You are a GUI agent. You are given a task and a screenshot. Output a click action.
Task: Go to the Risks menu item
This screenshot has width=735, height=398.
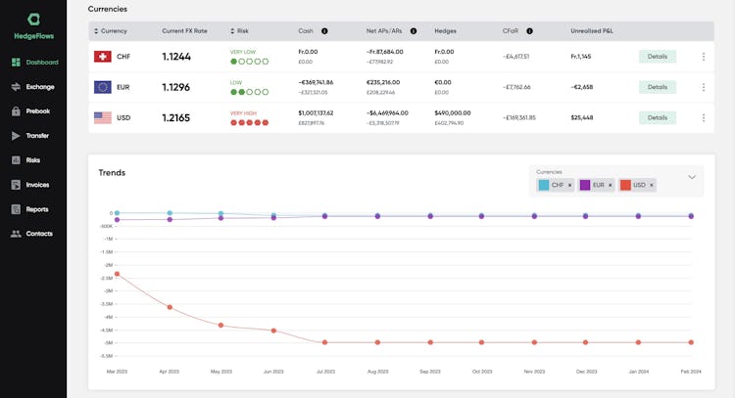coord(32,160)
